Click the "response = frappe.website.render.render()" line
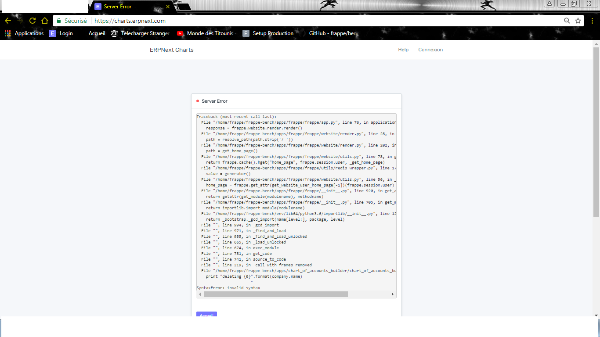This screenshot has height=337, width=600. 254,128
